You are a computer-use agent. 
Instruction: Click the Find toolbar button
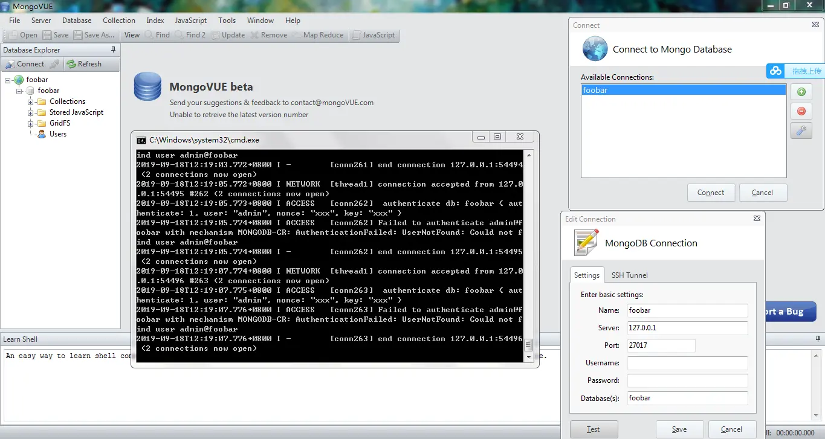click(157, 35)
